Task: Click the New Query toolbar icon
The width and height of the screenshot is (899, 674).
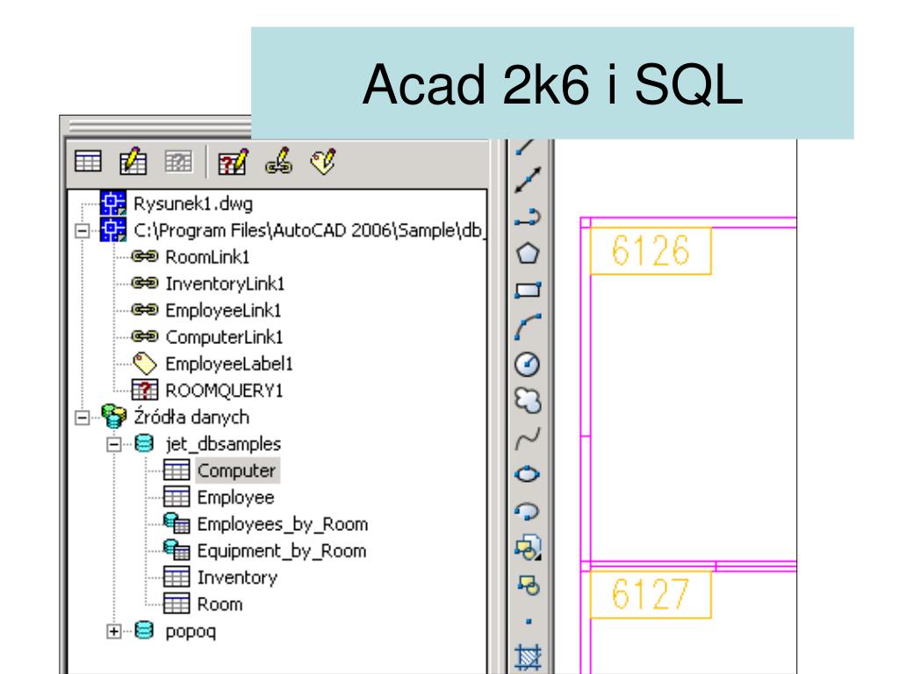Action: click(234, 161)
